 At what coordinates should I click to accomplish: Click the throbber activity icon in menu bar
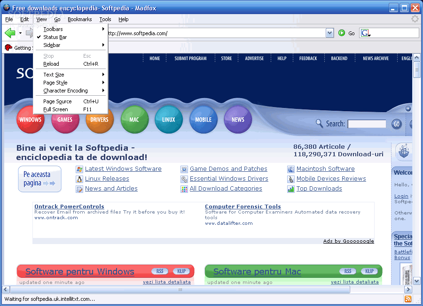pyautogui.click(x=415, y=19)
